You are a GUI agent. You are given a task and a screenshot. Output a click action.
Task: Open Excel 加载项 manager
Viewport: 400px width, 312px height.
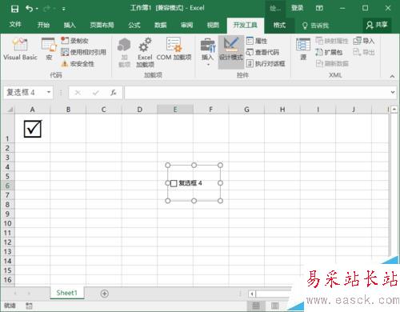point(145,52)
